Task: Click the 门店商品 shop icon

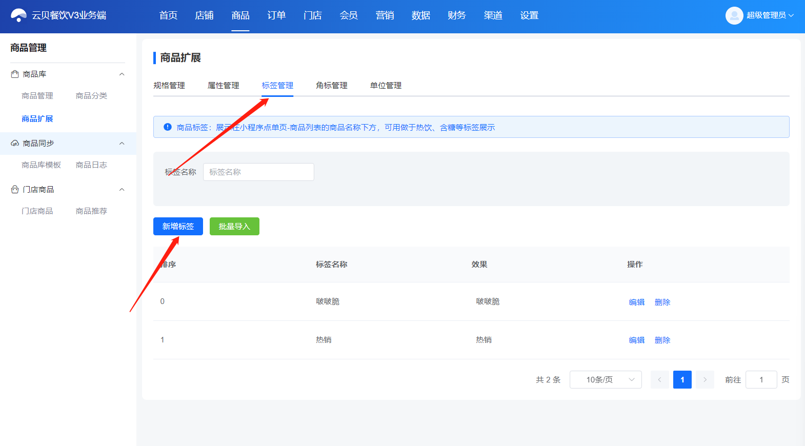Action: pyautogui.click(x=15, y=190)
